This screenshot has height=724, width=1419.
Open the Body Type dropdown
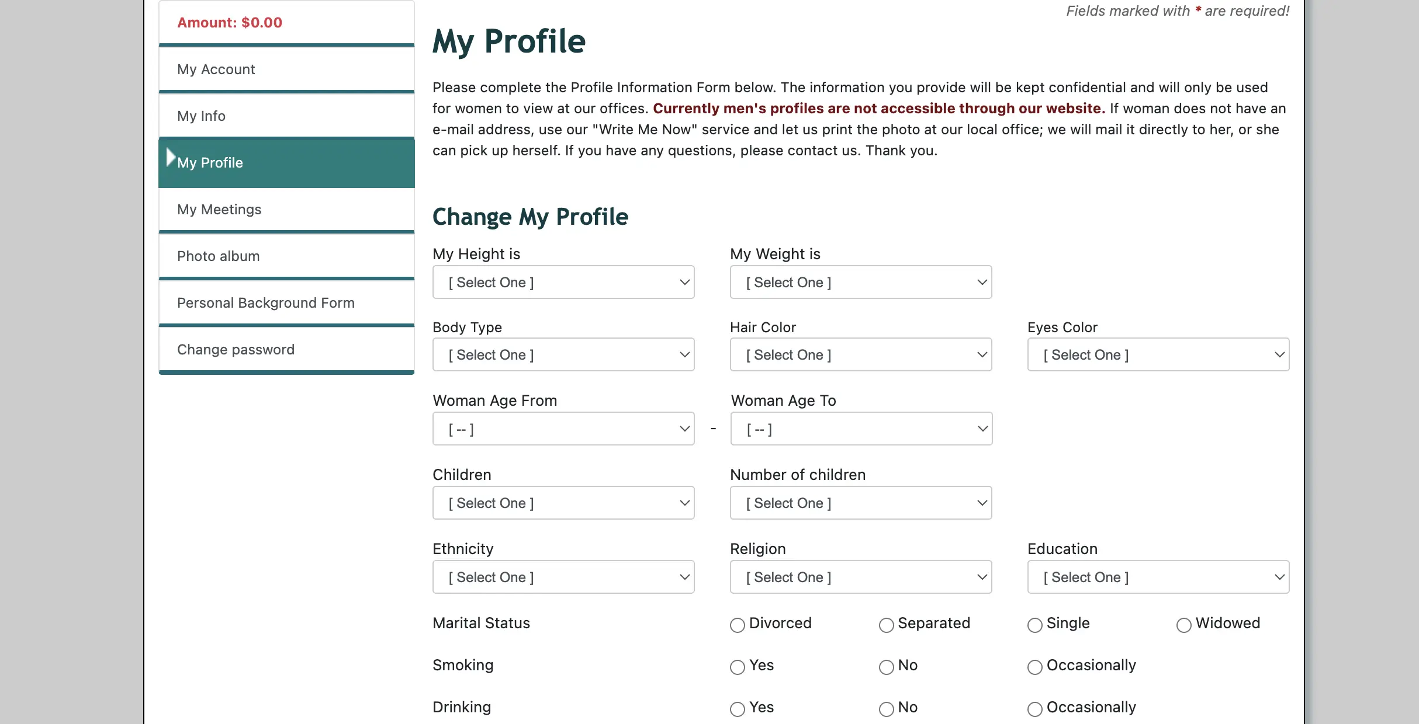coord(563,355)
